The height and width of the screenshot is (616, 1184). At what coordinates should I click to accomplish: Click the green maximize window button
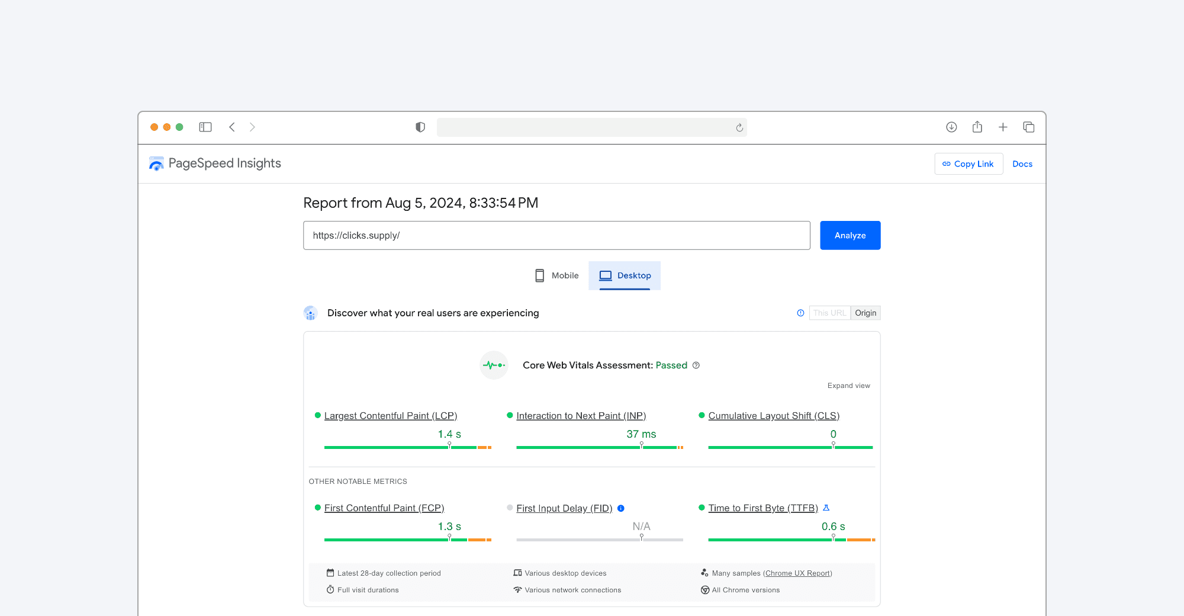[x=179, y=127]
